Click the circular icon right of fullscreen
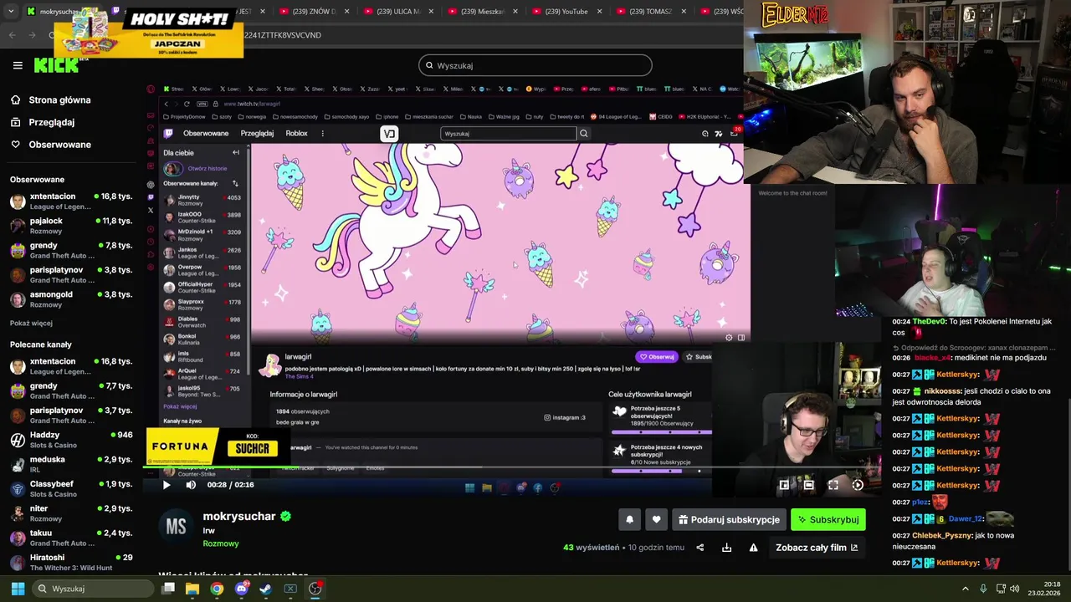Image resolution: width=1071 pixels, height=602 pixels. point(858,485)
